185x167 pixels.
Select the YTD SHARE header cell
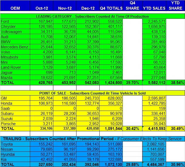coord(176,6)
